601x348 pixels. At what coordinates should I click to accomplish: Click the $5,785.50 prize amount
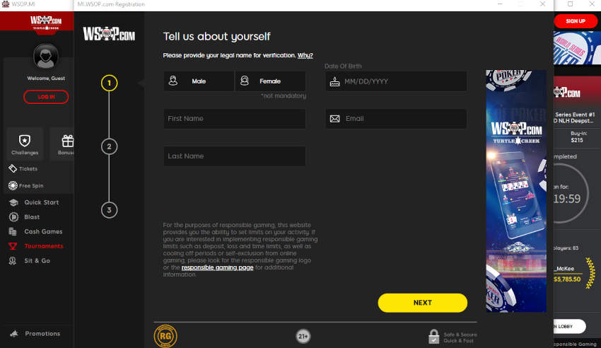(x=567, y=279)
